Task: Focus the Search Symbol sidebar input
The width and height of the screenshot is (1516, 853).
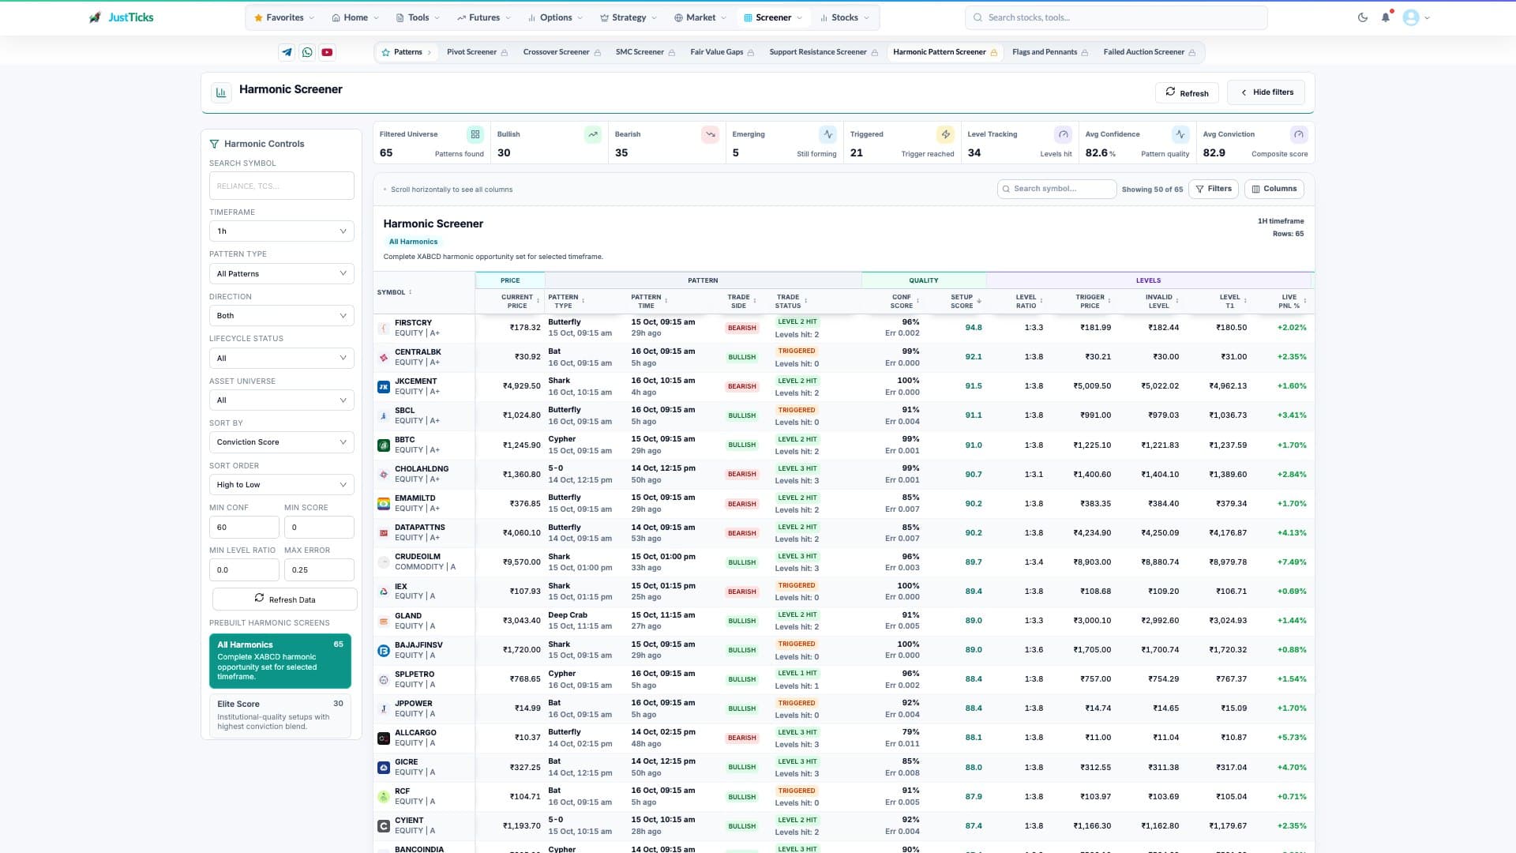Action: 281,186
